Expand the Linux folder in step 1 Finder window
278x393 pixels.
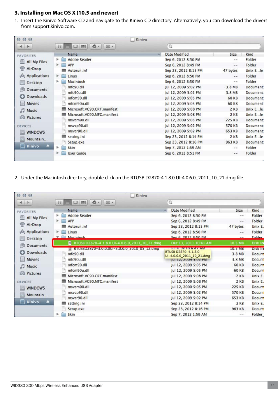click(x=58, y=76)
